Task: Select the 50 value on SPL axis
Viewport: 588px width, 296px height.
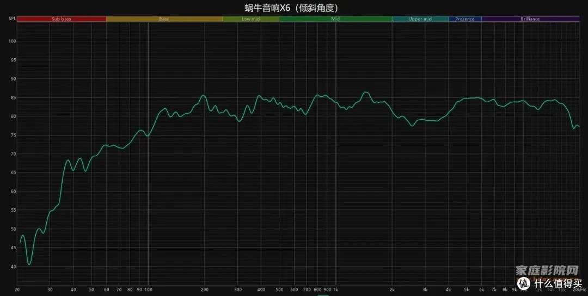Action: tap(14, 229)
